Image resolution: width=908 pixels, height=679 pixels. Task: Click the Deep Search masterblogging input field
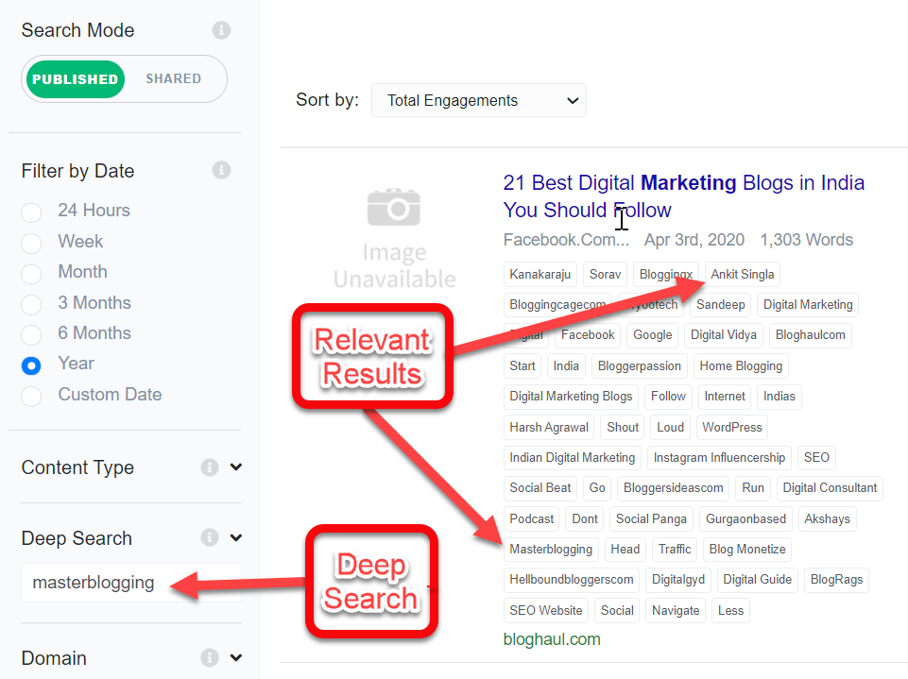tap(131, 583)
